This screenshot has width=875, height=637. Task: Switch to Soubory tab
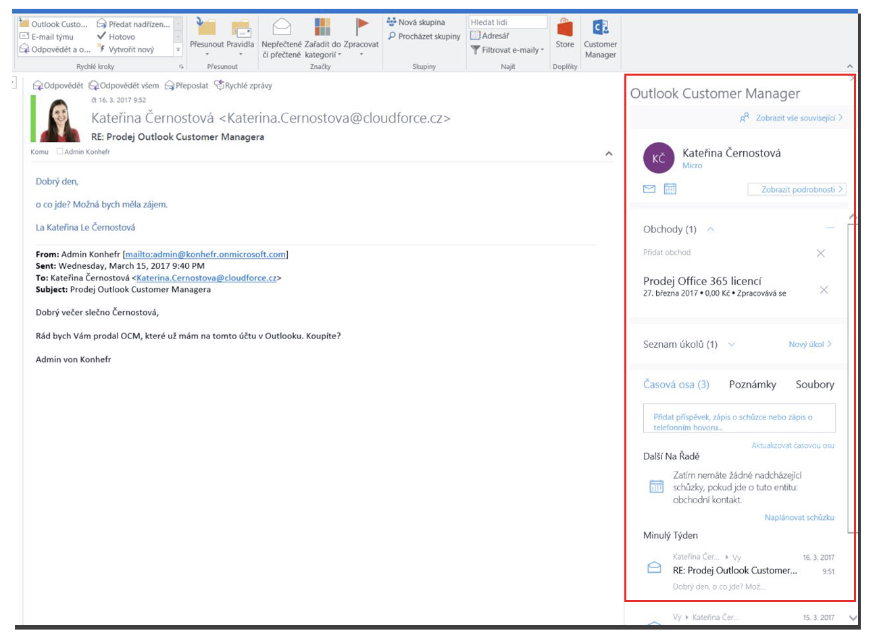tap(815, 384)
